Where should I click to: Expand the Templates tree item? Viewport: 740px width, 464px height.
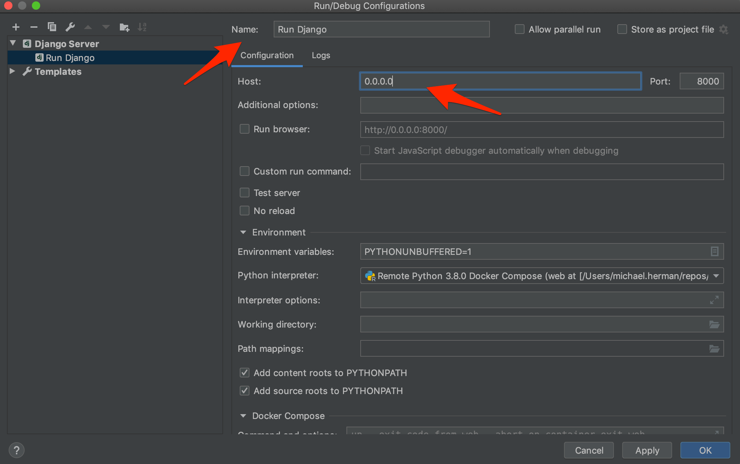12,71
